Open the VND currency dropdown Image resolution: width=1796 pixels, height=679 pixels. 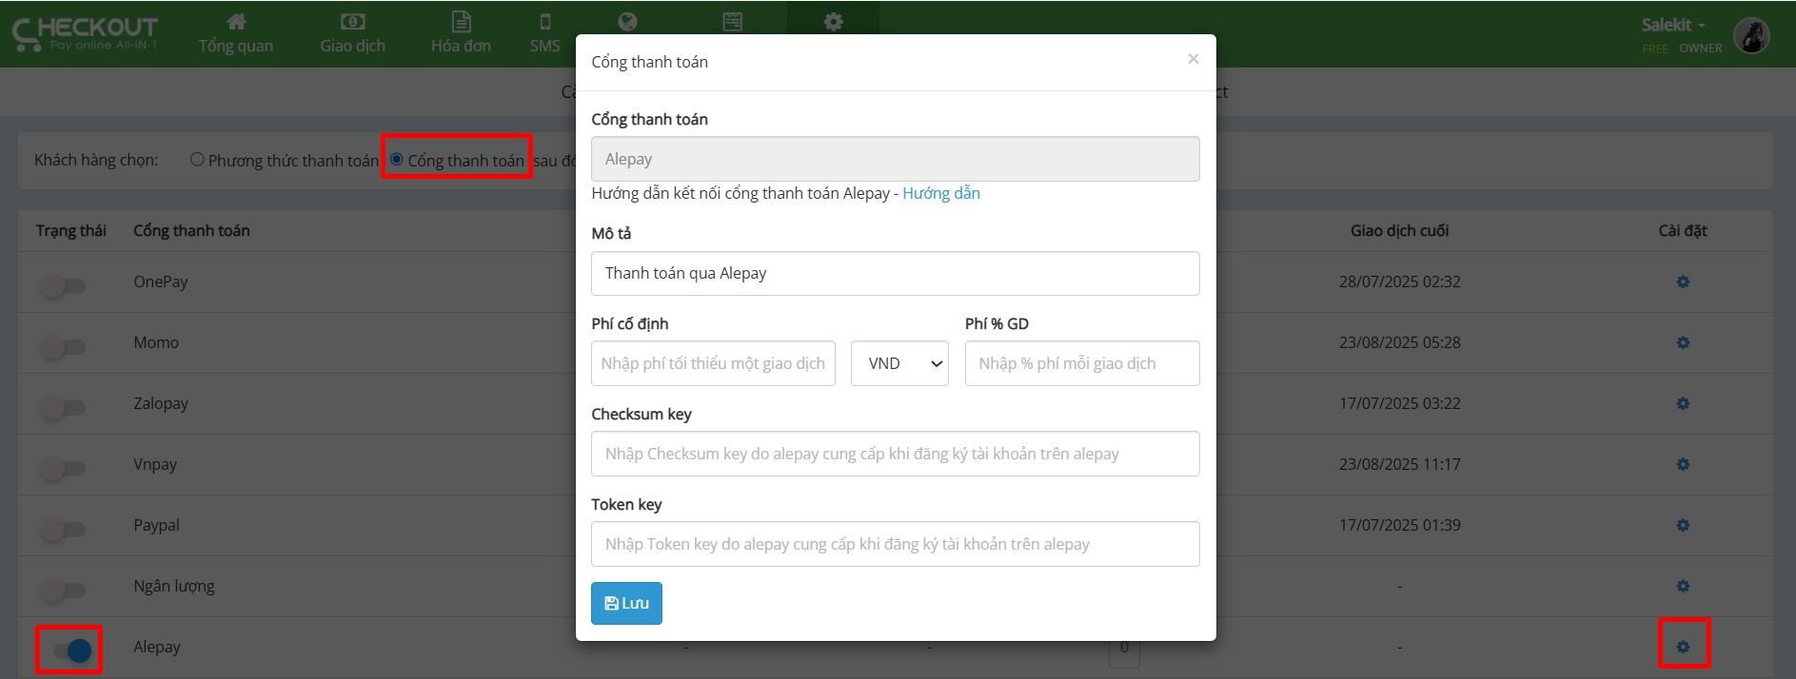899,363
